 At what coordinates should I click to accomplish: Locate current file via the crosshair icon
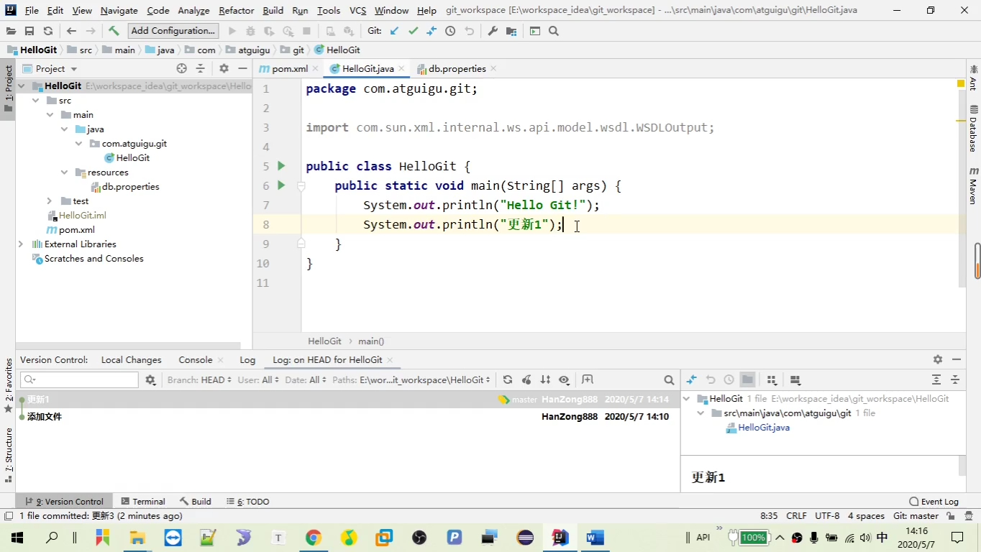pyautogui.click(x=181, y=68)
